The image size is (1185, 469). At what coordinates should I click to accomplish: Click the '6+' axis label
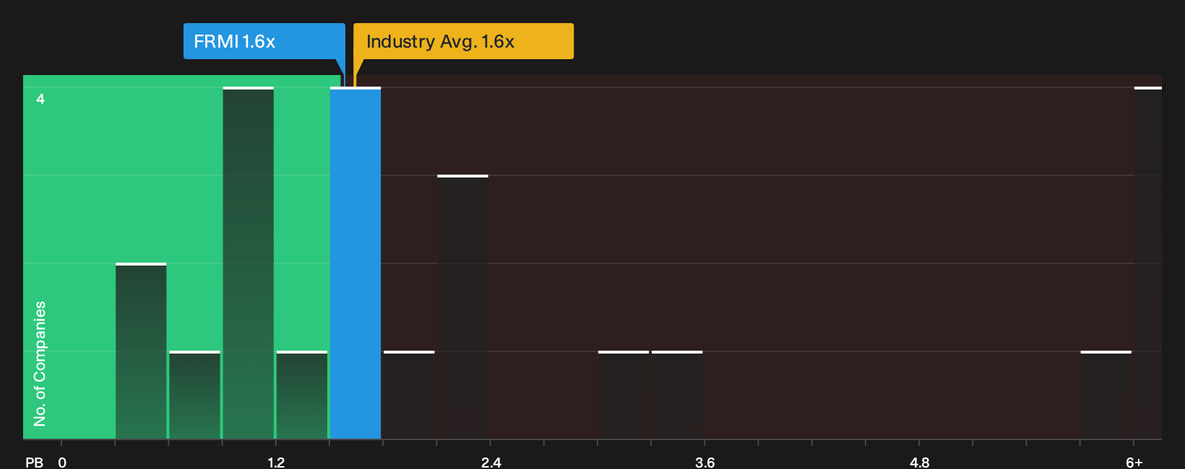[x=1134, y=462]
